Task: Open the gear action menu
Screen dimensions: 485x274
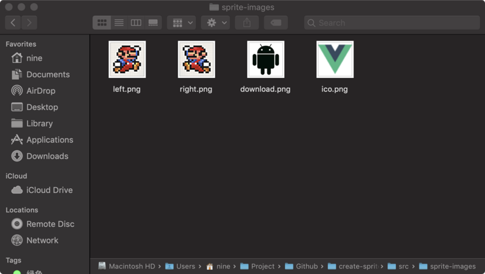Action: point(216,22)
